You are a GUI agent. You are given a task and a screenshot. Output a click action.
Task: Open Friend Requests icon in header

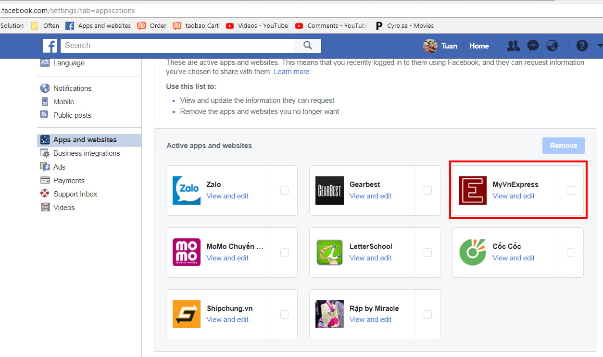click(514, 46)
